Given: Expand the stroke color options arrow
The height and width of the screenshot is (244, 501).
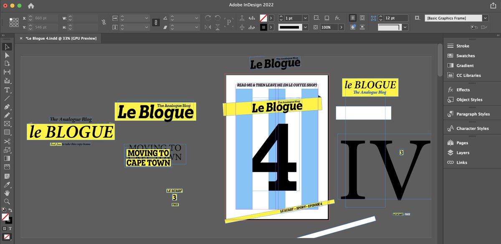Looking at the screenshot, I should coord(271,27).
